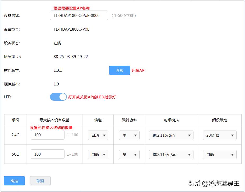Open the 5G1 transmit power dropdown showing 高
The height and width of the screenshot is (192, 245).
click(x=129, y=154)
